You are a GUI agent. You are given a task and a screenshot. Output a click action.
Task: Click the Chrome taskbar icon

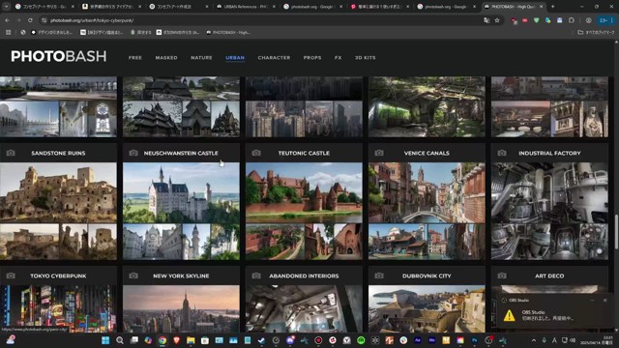coord(162,340)
